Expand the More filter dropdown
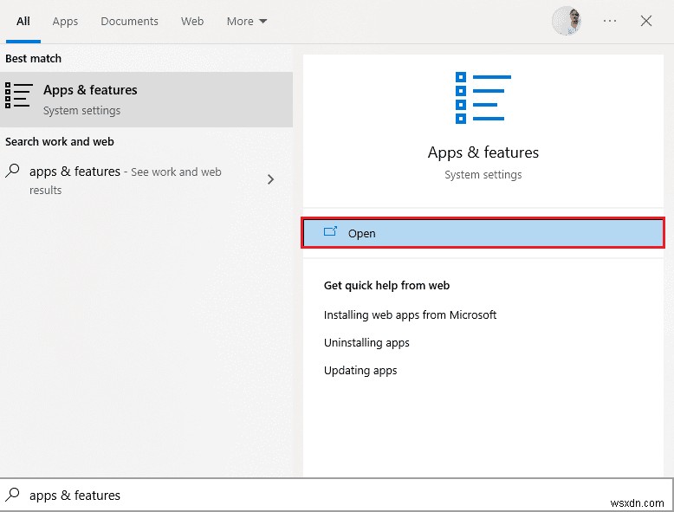Viewport: 674px width, 512px height. point(247,21)
